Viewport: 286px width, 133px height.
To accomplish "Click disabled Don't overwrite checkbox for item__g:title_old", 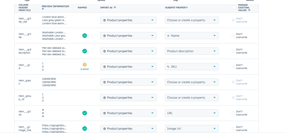I will 233,20.
